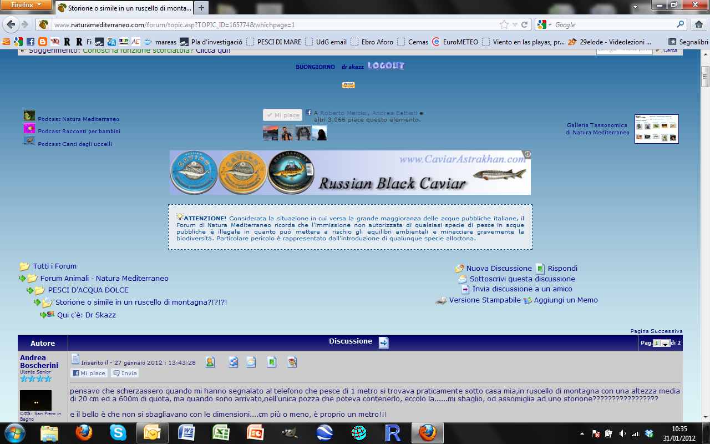Viewport: 710px width, 444px height.
Task: Click the post's Invia button
Action: pos(125,373)
